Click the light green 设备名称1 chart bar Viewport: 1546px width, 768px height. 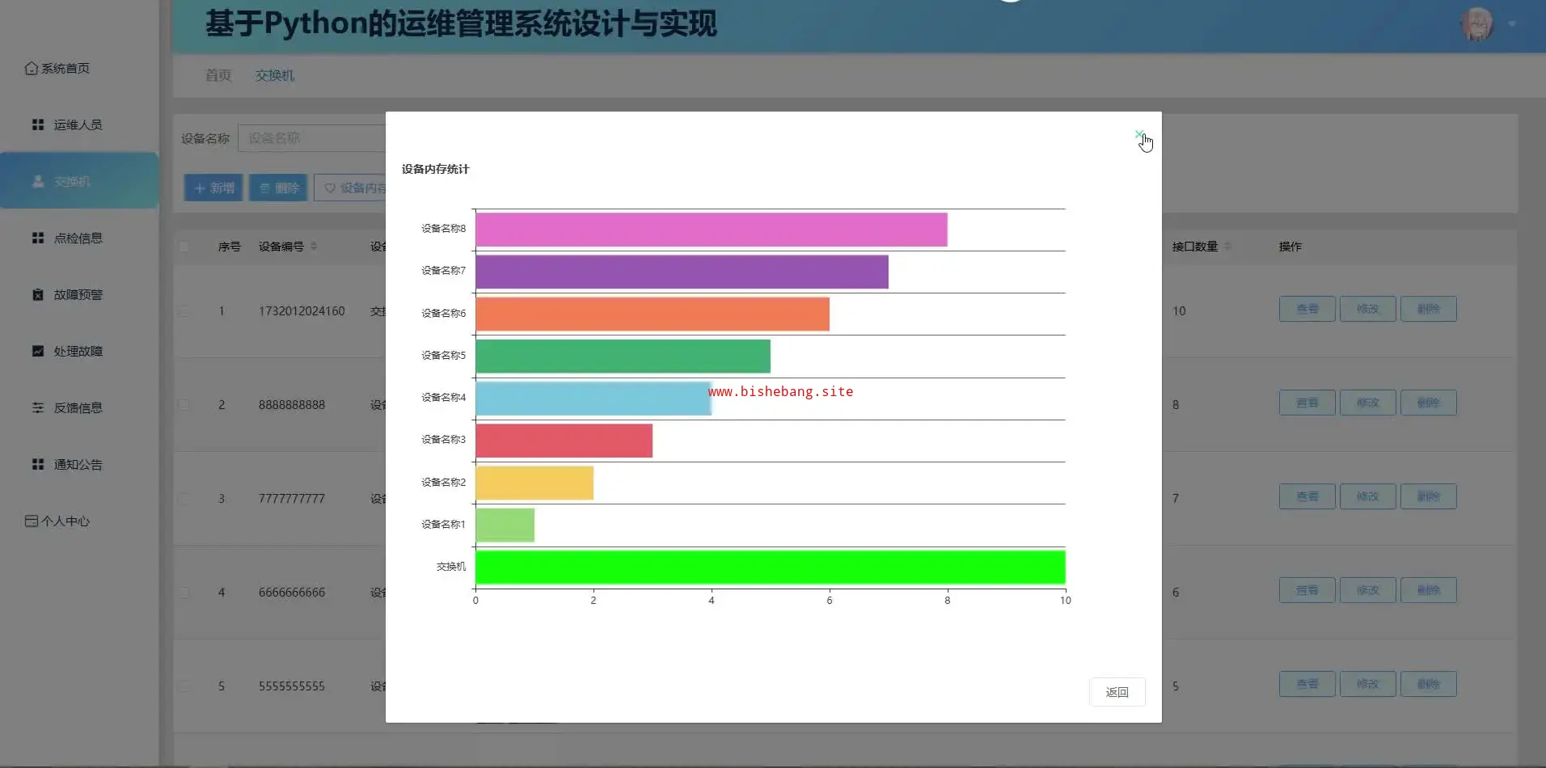505,525
